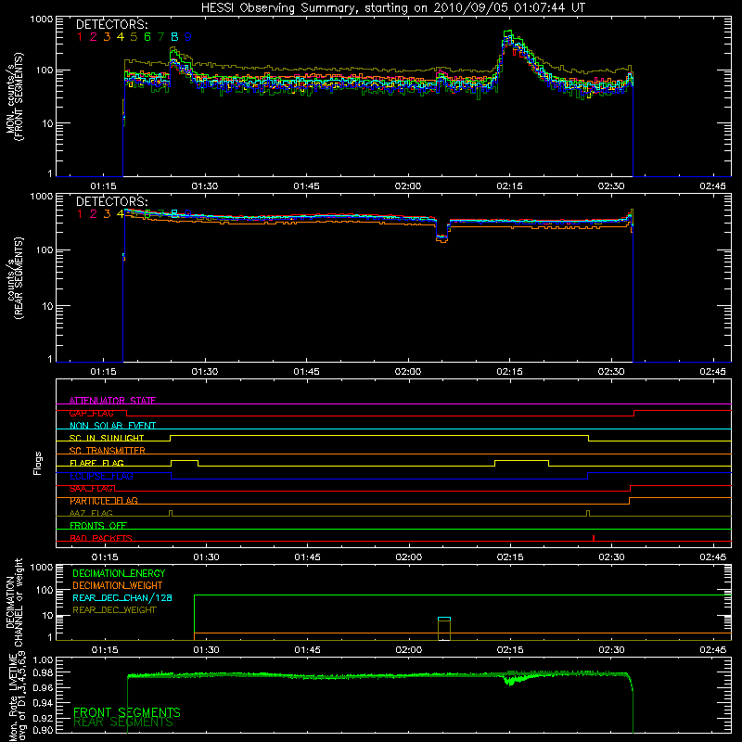This screenshot has width=742, height=742.
Task: Select the SC_IN_SUNLIGHT flag label
Action: [107, 438]
